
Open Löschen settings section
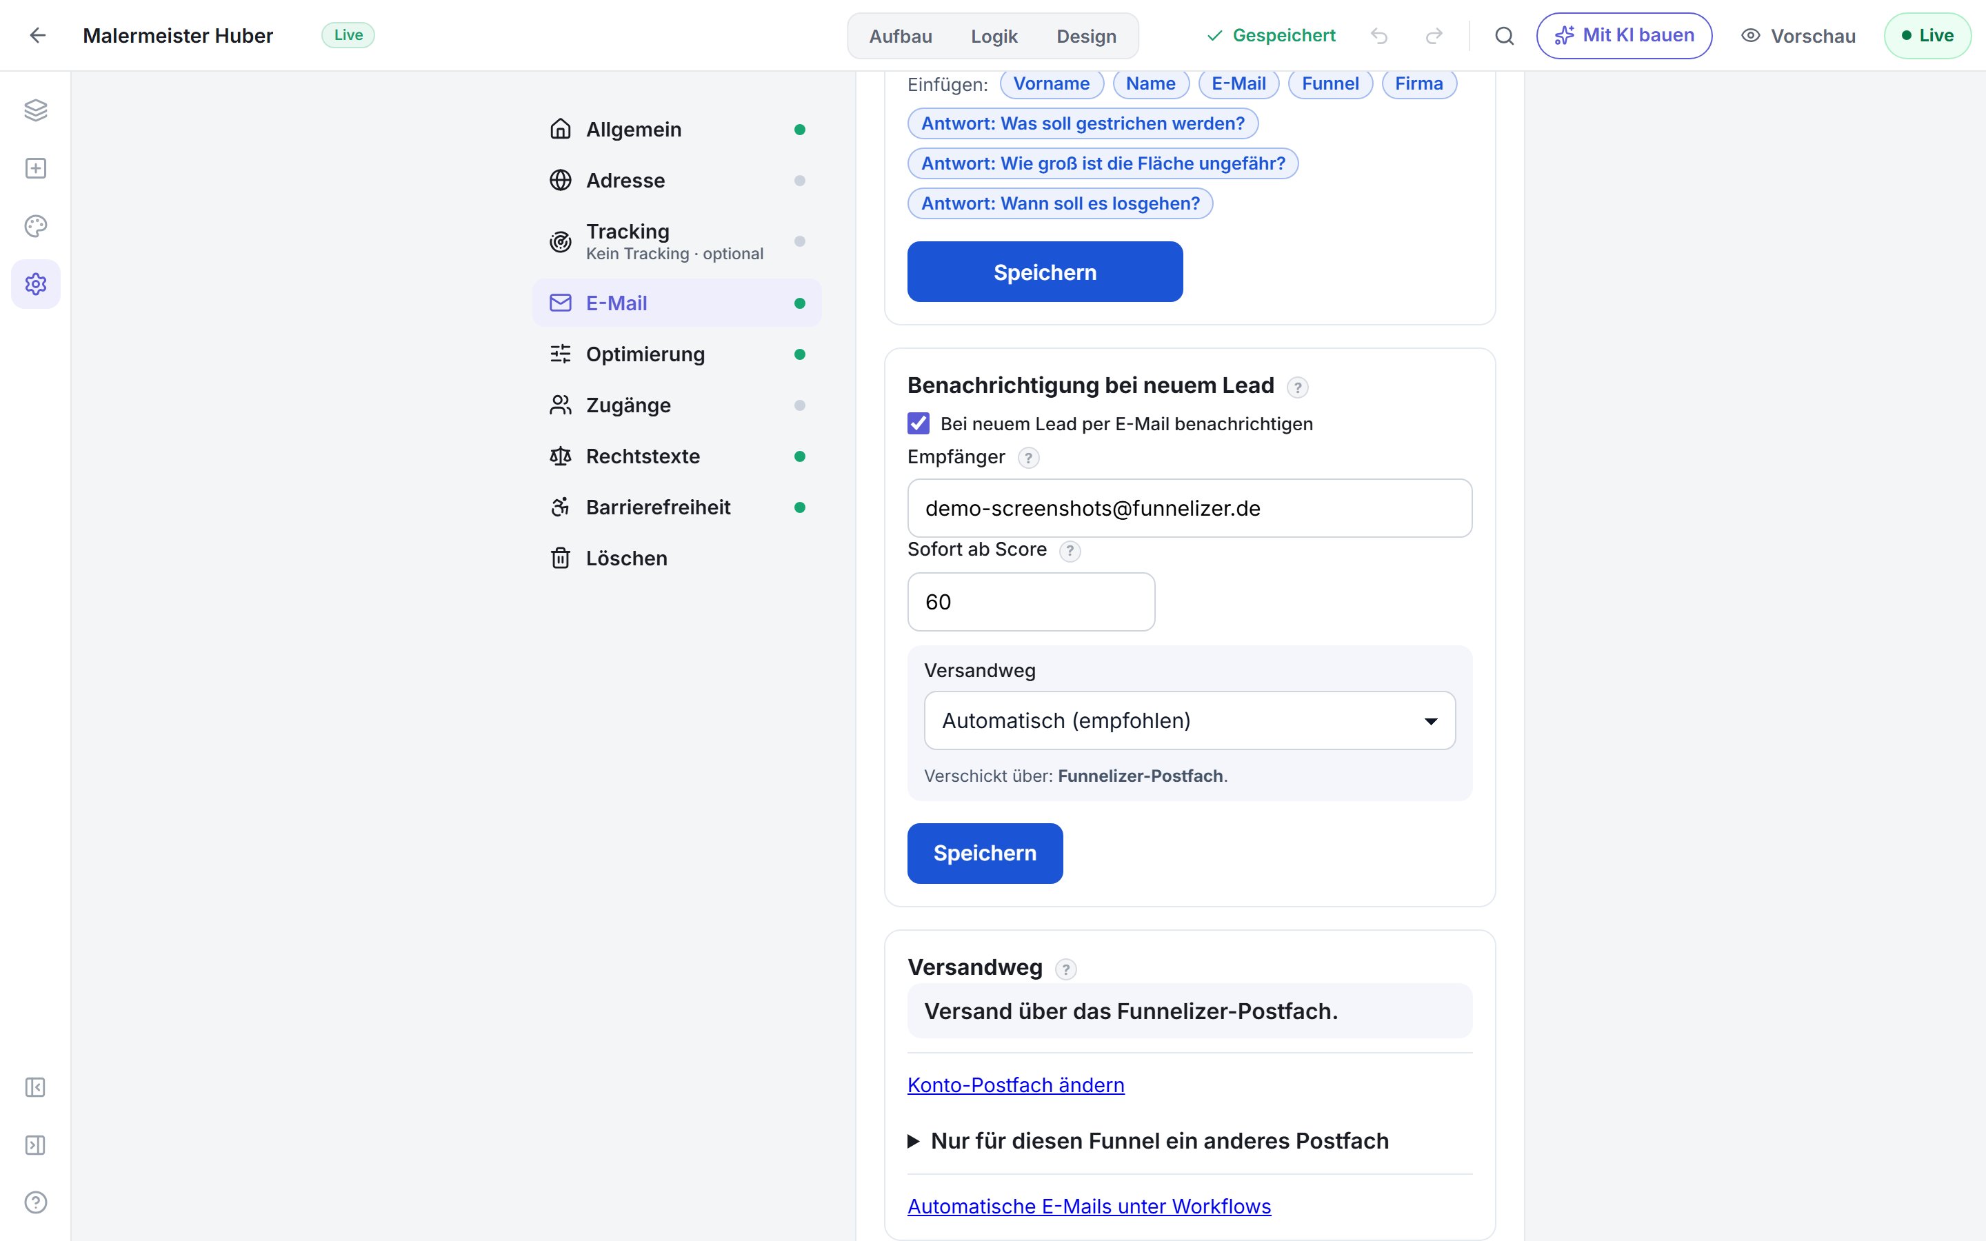[x=677, y=558]
